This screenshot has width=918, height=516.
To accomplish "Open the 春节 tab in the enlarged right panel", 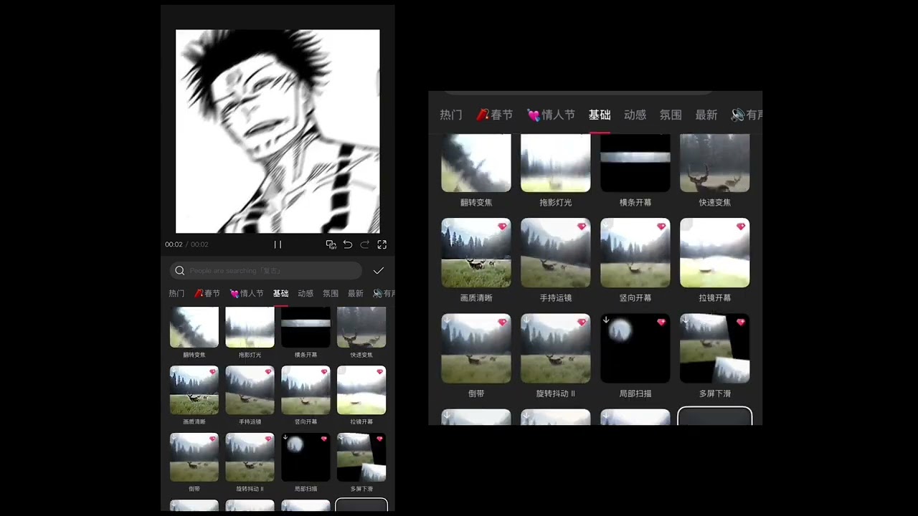I will [495, 115].
